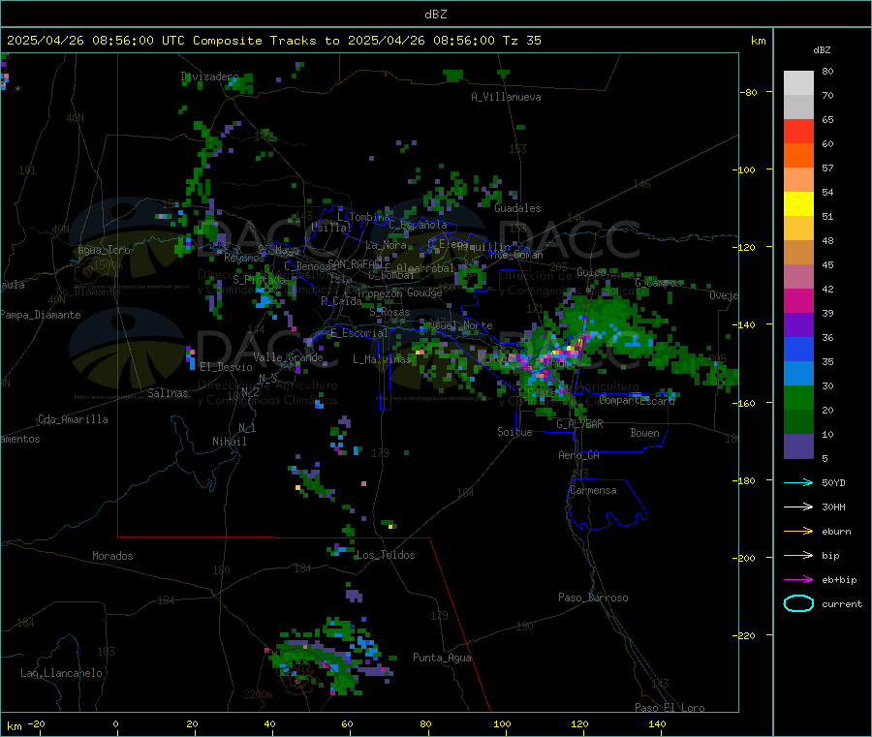Viewport: 872px width, 737px height.
Task: Click the Cda_Amarilla map label
Action: click(x=73, y=419)
